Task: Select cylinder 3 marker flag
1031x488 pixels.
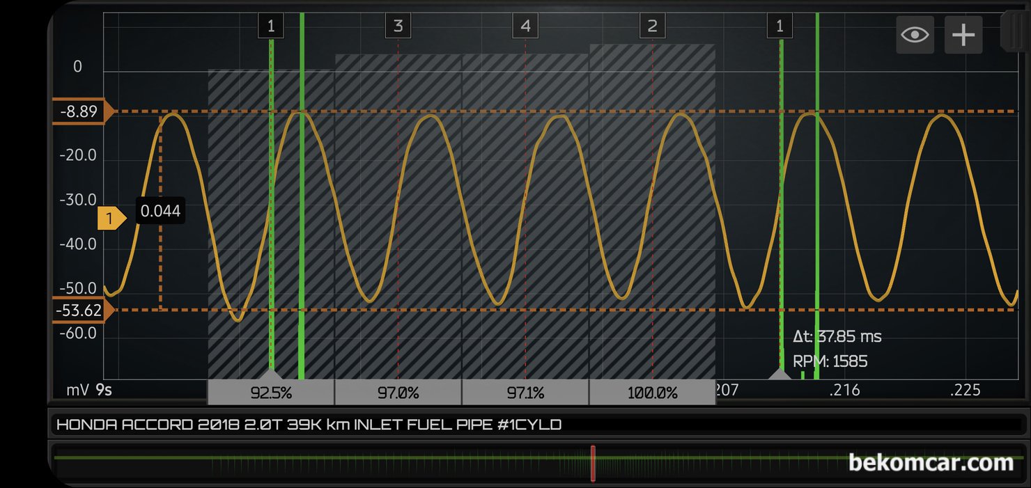Action: tap(398, 26)
